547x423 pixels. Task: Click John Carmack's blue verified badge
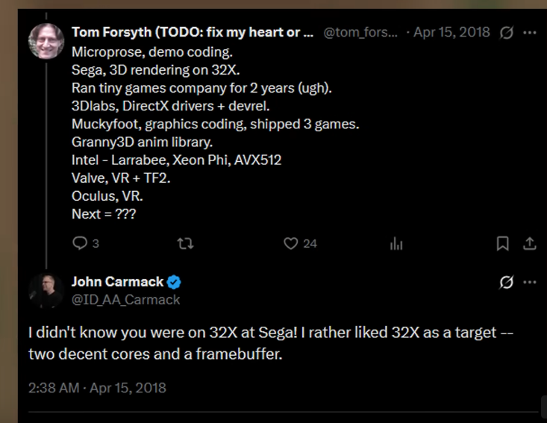pos(174,282)
